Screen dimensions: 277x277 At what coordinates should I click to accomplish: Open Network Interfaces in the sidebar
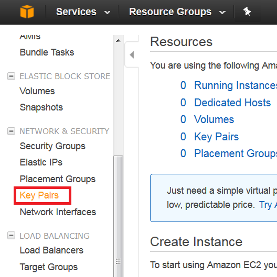58,212
